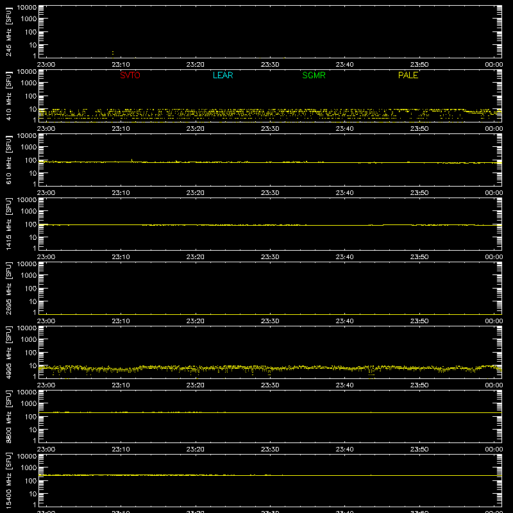Image resolution: width=513 pixels, height=513 pixels.
Task: Select the green SGMR station label
Action: 314,75
